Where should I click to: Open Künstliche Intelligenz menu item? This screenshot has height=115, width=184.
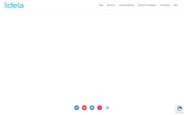click(147, 5)
